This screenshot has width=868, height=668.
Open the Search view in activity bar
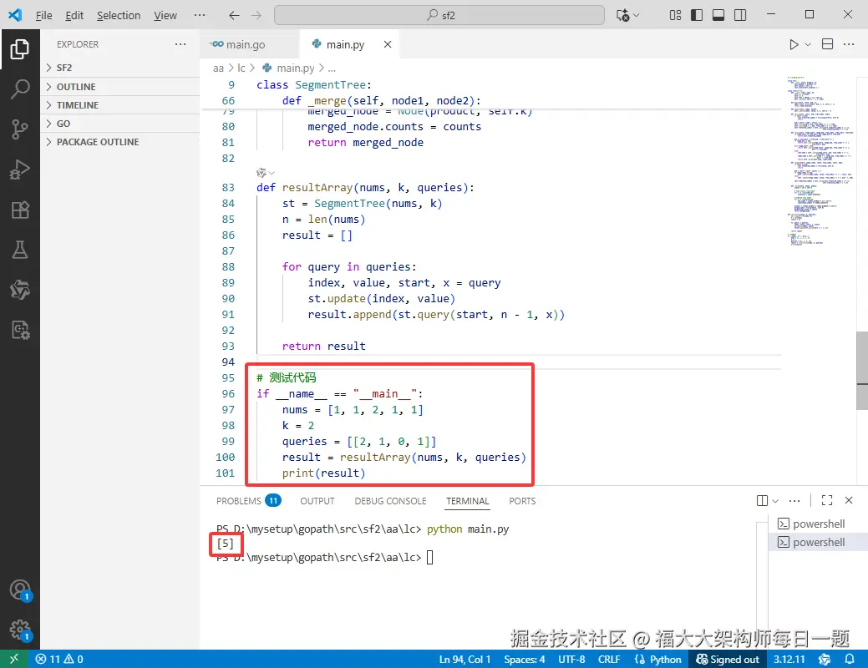pyautogui.click(x=20, y=89)
